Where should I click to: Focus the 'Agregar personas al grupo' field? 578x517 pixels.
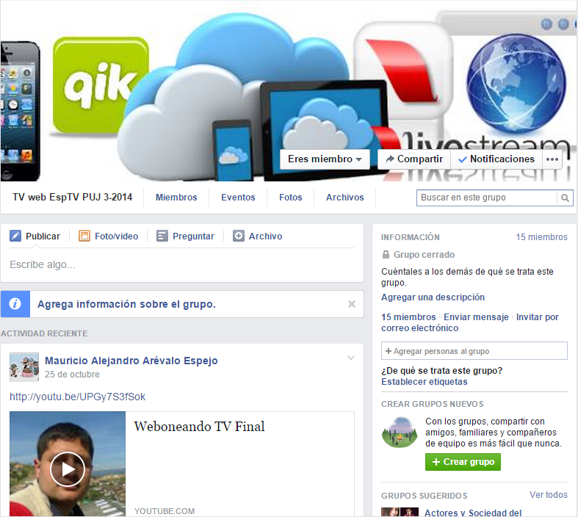pos(474,351)
